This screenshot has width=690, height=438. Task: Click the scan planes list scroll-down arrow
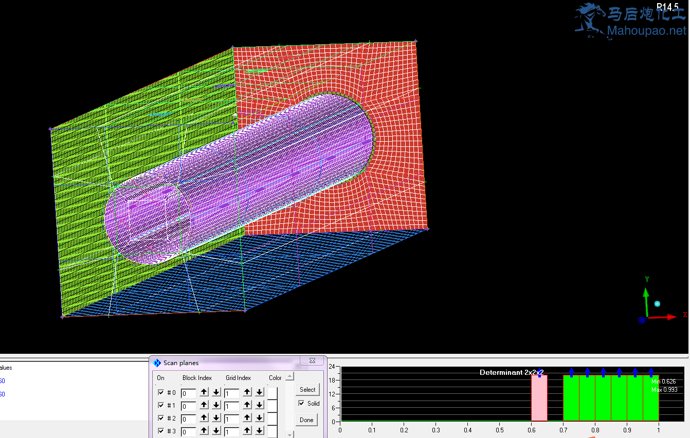click(289, 434)
